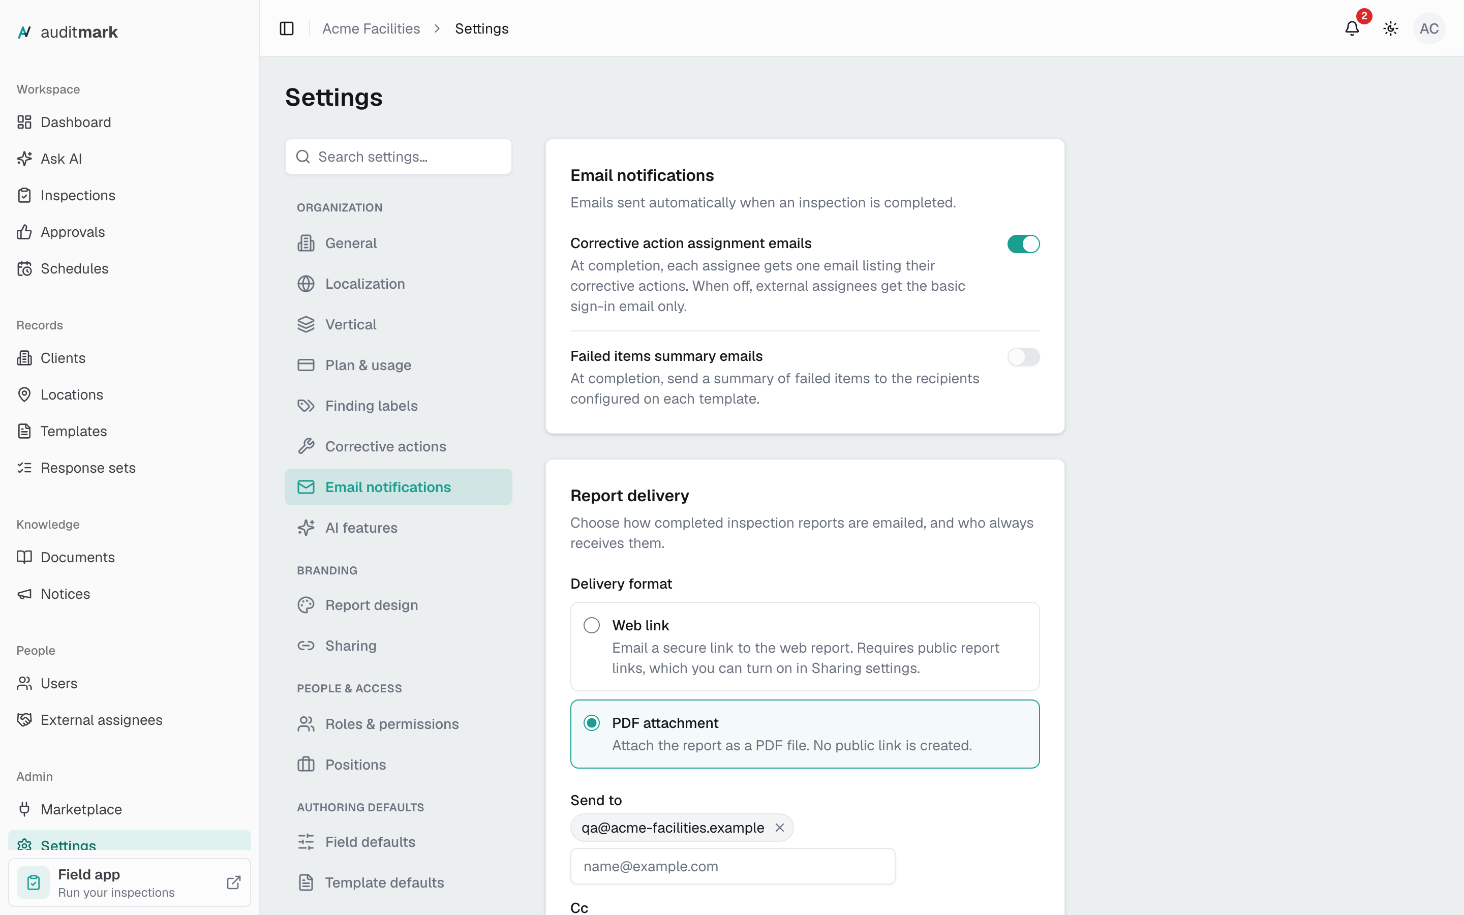Enable Failed items summary emails toggle

pyautogui.click(x=1023, y=357)
